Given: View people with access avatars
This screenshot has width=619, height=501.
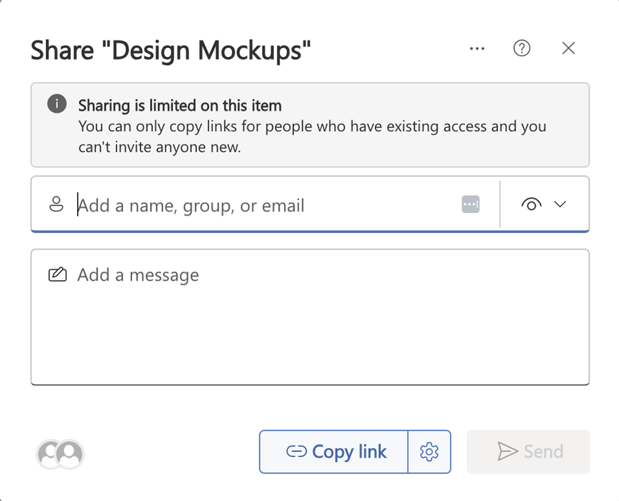Looking at the screenshot, I should [60, 454].
